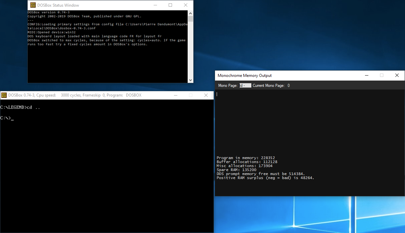Image resolution: width=405 pixels, height=233 pixels.
Task: Click the 'Current Mono Page:' label
Action: coord(268,86)
